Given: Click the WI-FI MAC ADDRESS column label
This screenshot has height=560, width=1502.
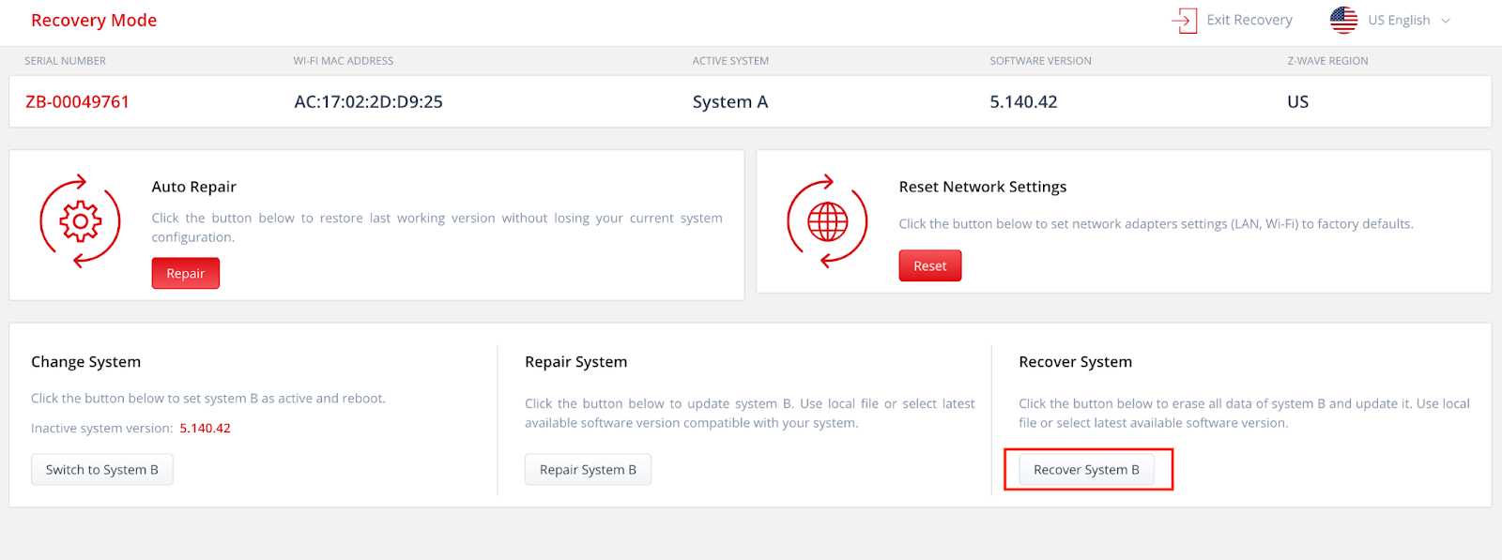Looking at the screenshot, I should coord(343,61).
